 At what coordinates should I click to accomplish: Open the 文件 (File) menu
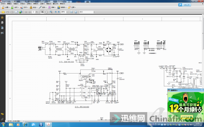3,4
